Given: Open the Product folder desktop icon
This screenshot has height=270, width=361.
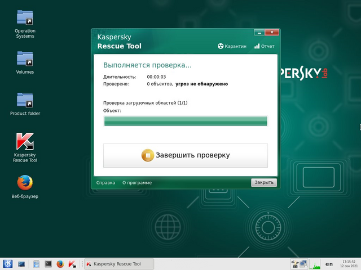Looking at the screenshot, I should point(25,104).
